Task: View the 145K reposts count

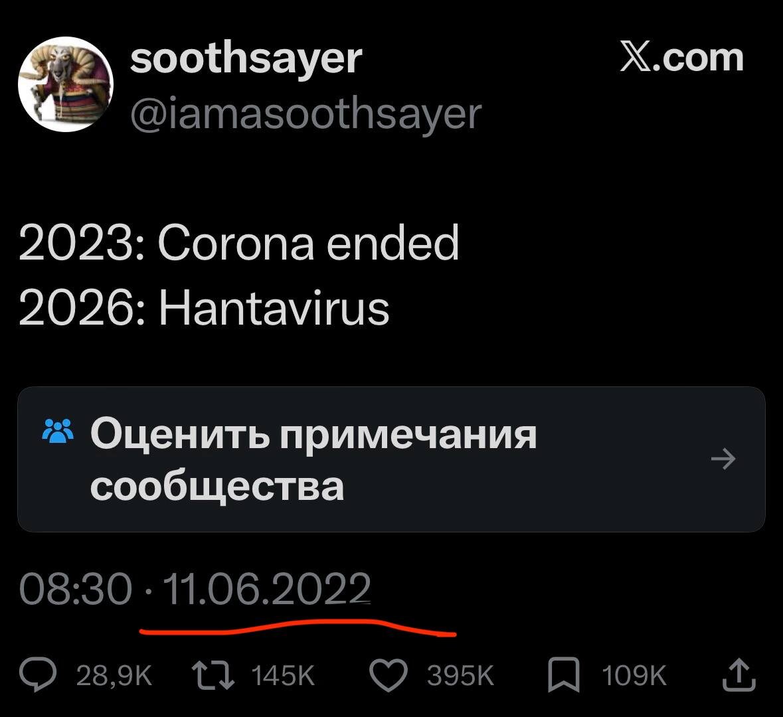Action: point(283,676)
